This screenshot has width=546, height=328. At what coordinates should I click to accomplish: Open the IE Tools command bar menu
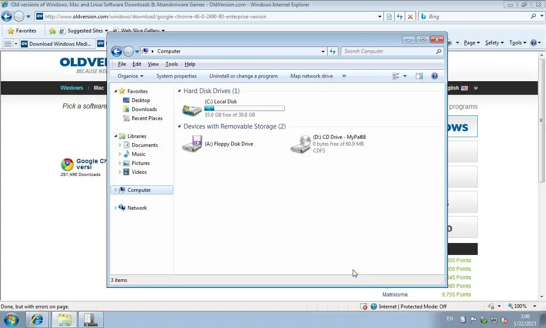click(518, 43)
